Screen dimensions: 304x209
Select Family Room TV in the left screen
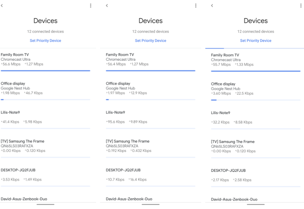pos(20,55)
